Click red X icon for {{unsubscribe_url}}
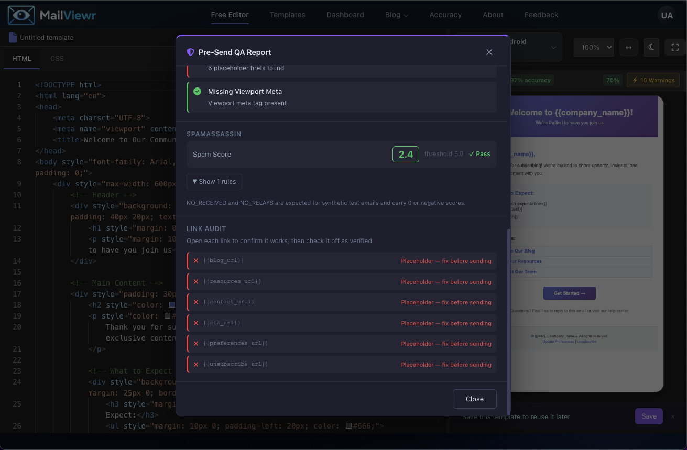687x450 pixels. tap(196, 364)
